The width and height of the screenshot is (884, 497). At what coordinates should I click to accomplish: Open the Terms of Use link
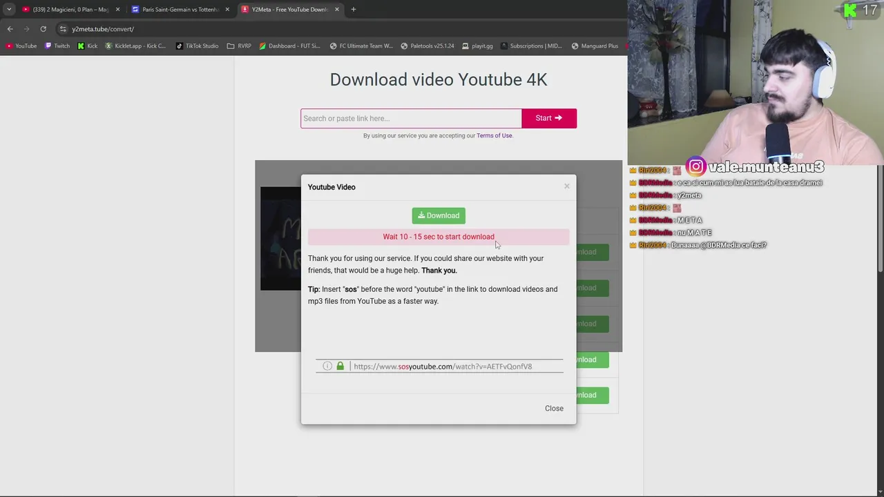tap(494, 135)
